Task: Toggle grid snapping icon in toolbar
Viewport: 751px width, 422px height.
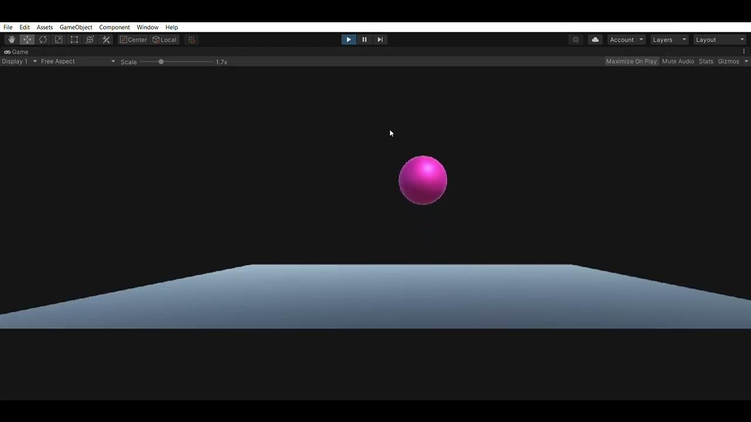Action: coord(191,39)
